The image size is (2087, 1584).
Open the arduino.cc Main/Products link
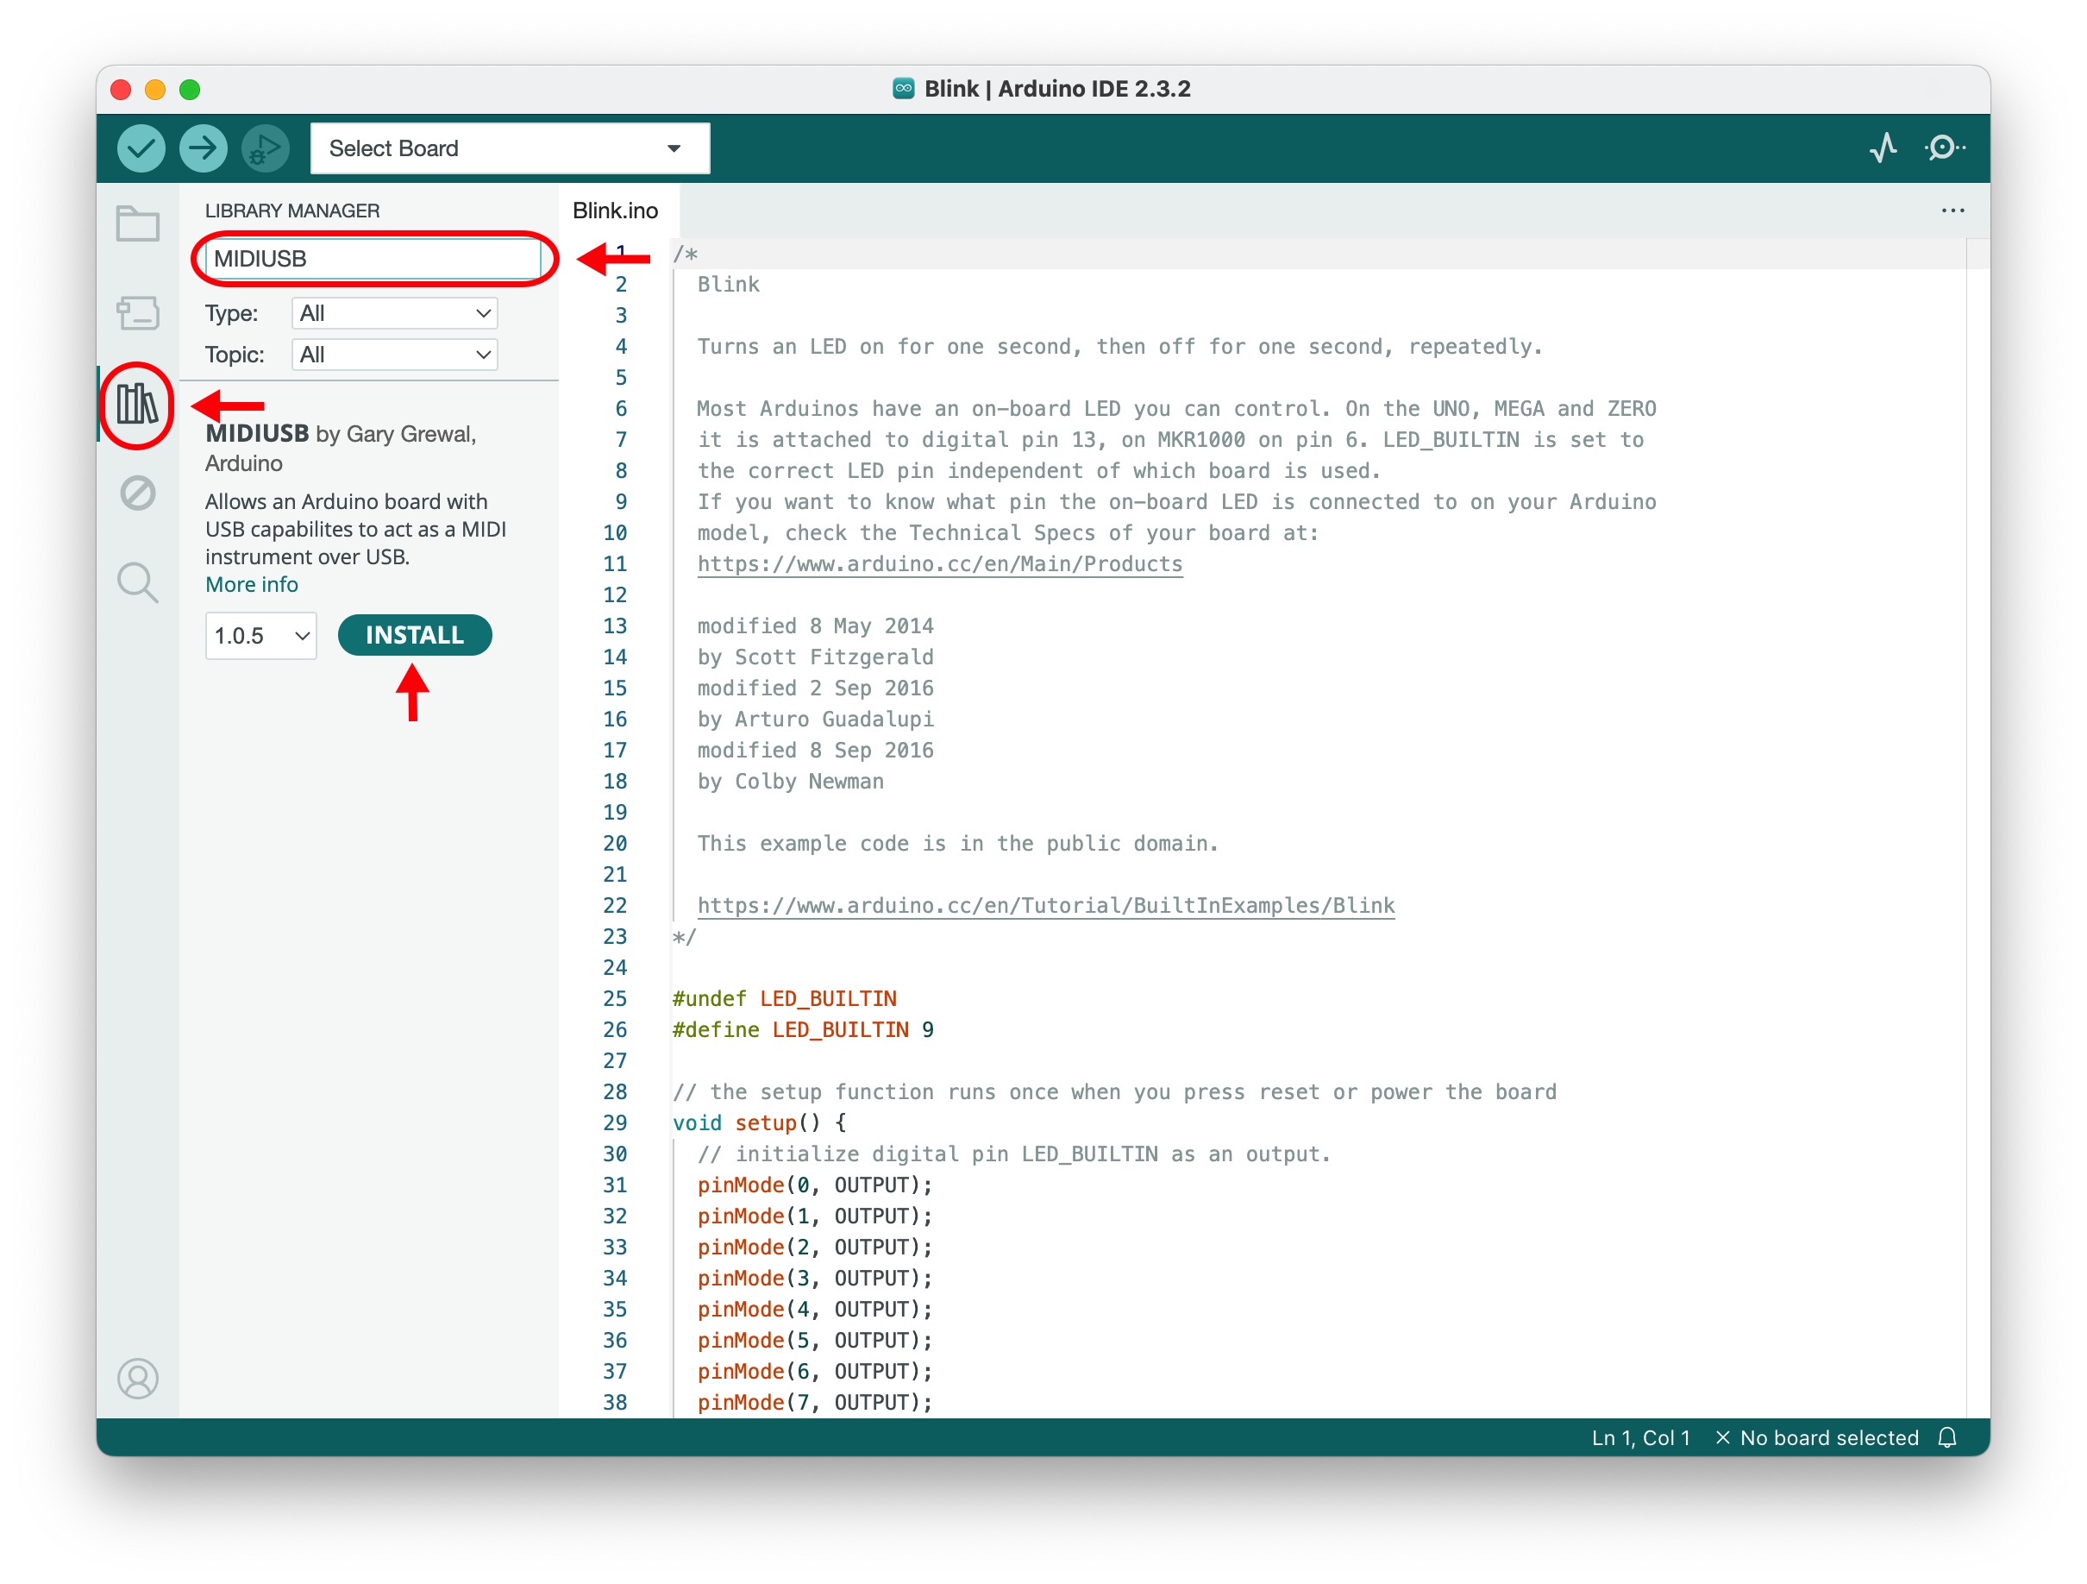[940, 563]
